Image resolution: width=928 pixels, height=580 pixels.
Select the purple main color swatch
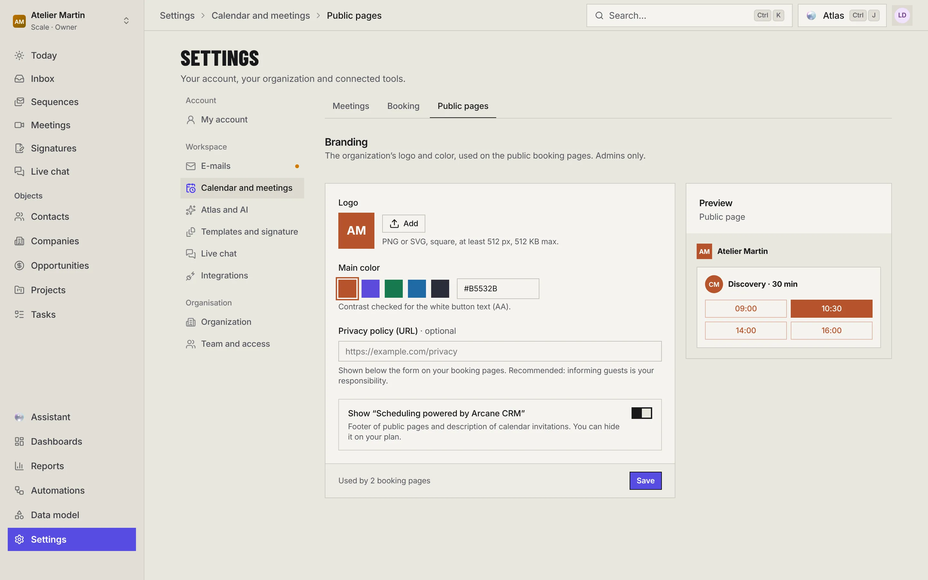(x=371, y=289)
